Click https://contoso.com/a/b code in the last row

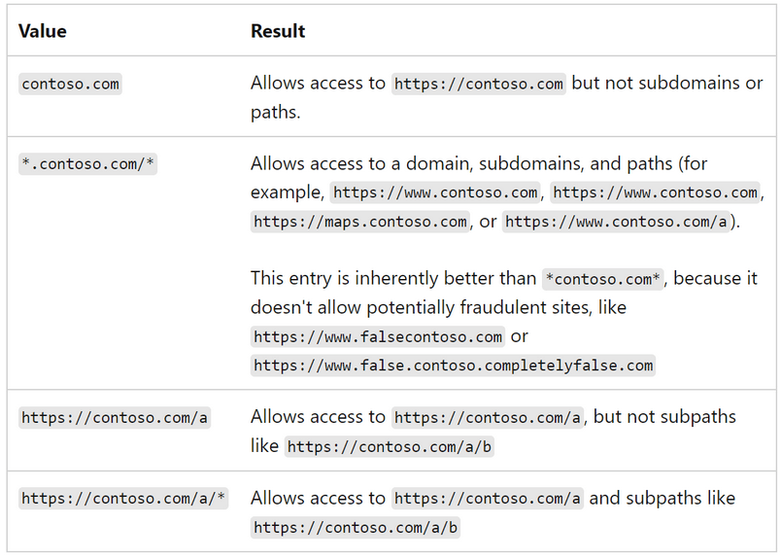click(356, 528)
